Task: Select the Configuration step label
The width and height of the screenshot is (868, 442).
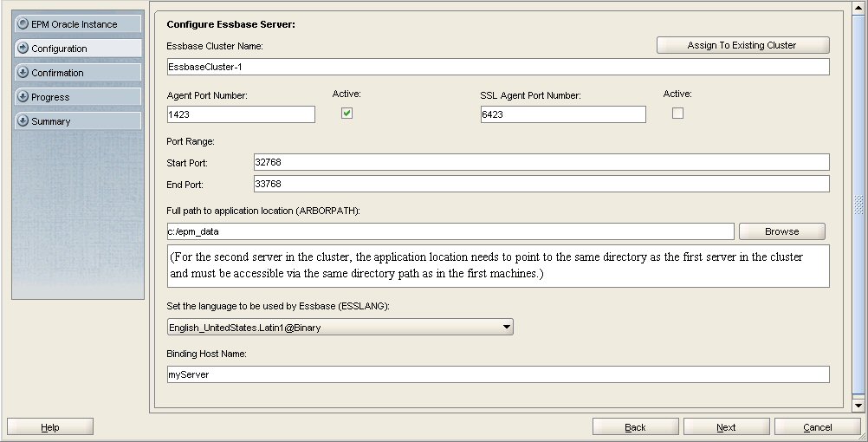Action: [59, 49]
